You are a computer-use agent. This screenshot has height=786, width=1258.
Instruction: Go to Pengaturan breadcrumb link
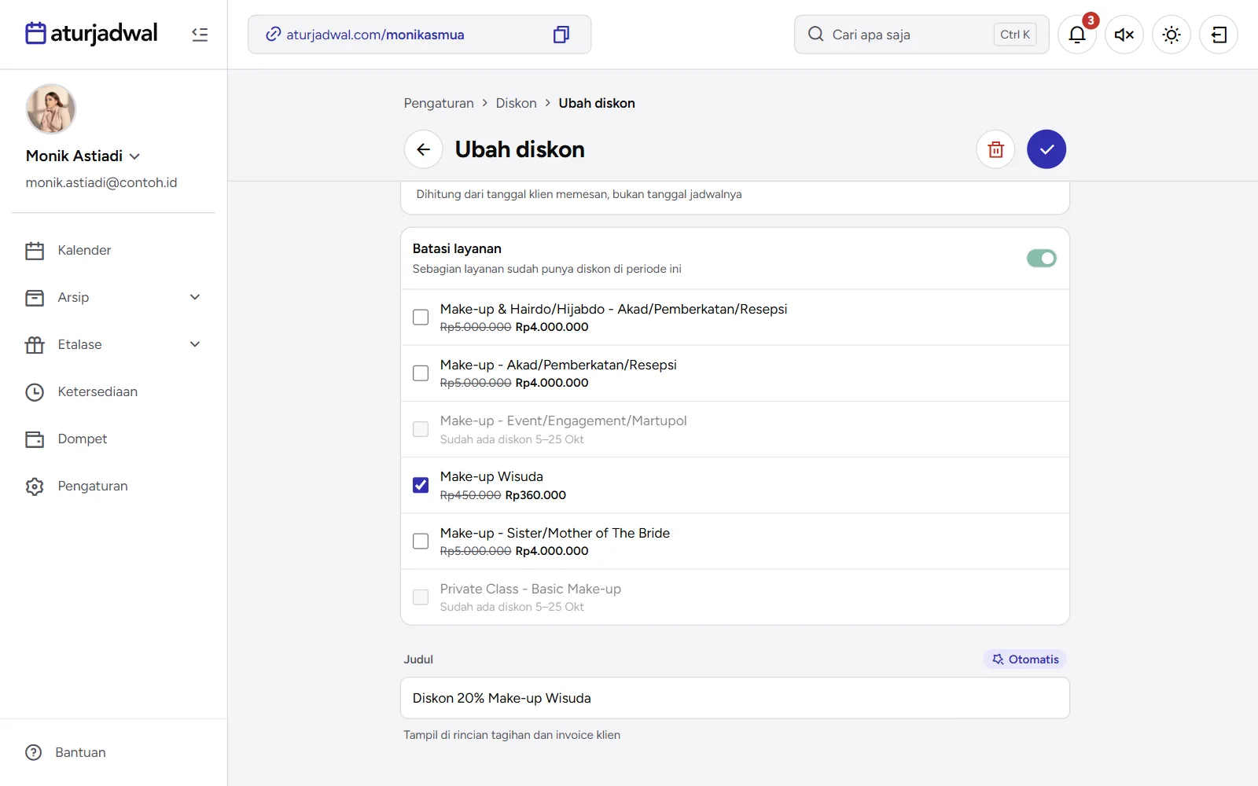click(x=439, y=103)
